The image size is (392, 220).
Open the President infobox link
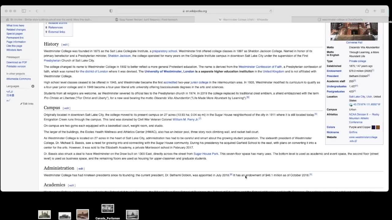pyautogui.click(x=333, y=76)
